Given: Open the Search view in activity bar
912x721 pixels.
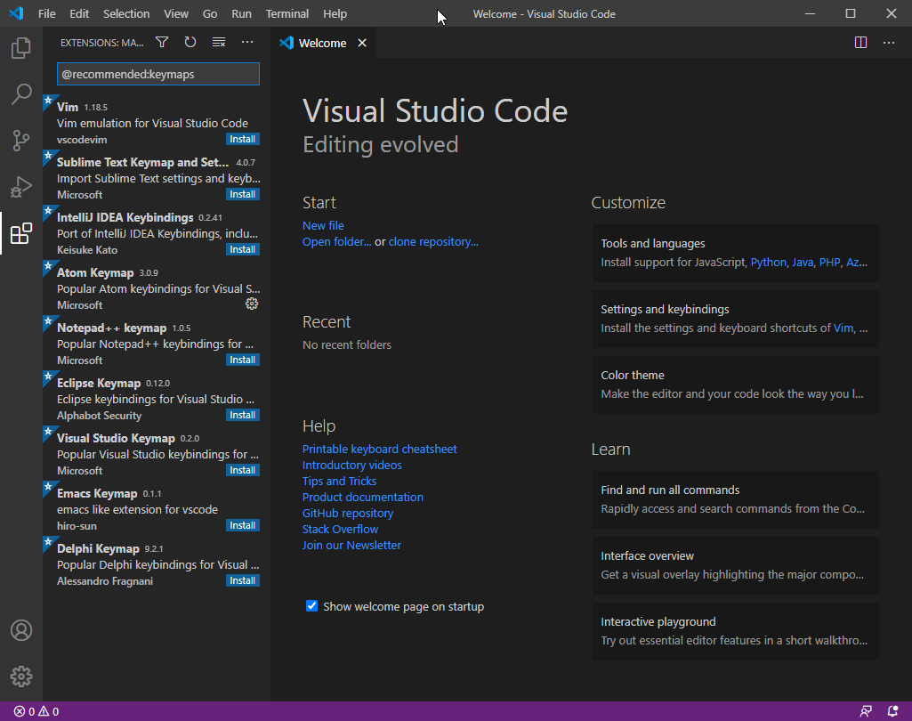Looking at the screenshot, I should pyautogui.click(x=21, y=94).
